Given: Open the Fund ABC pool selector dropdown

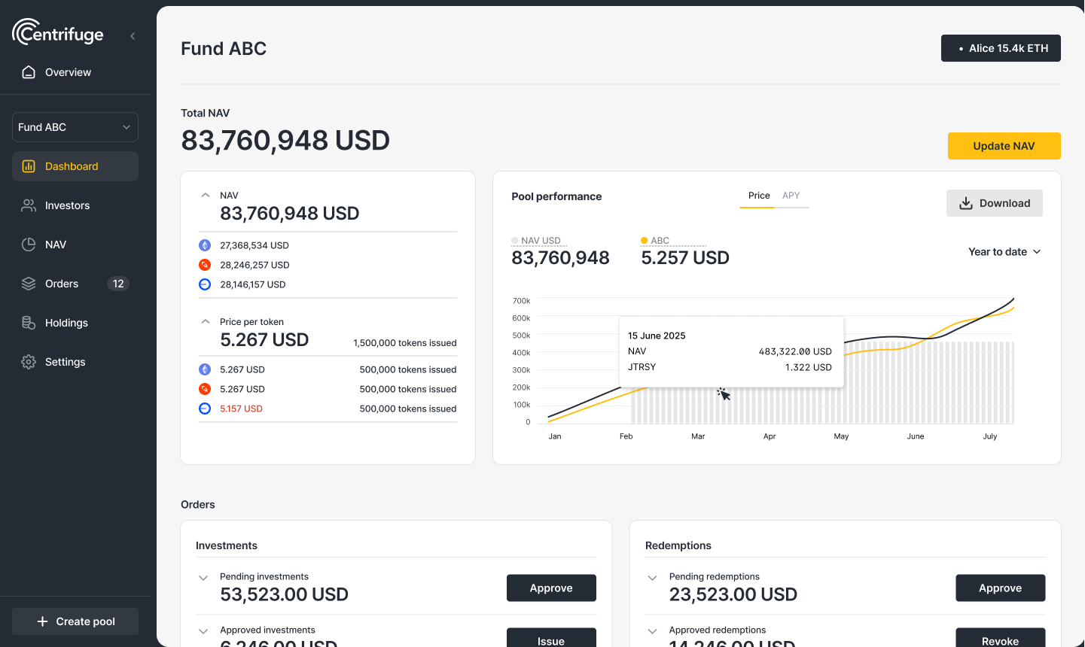Looking at the screenshot, I should 75,127.
